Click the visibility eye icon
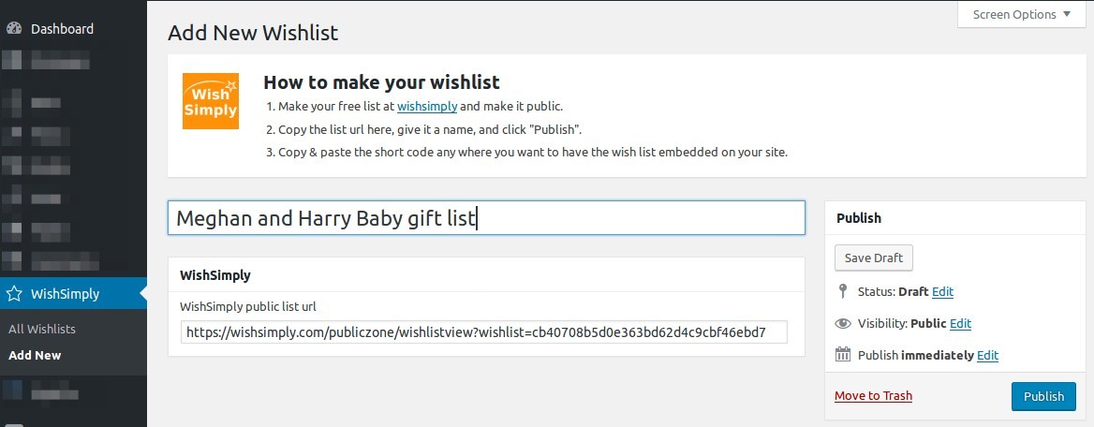Image resolution: width=1094 pixels, height=427 pixels. [843, 324]
